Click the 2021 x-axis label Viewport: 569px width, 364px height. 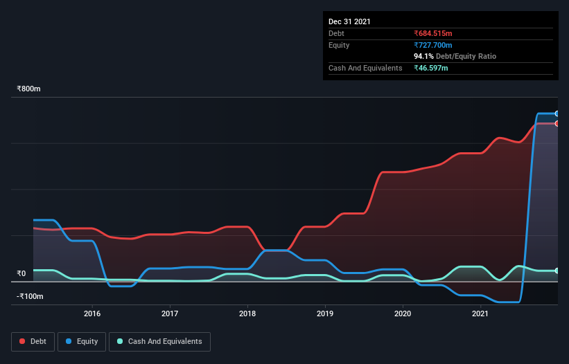tap(480, 313)
